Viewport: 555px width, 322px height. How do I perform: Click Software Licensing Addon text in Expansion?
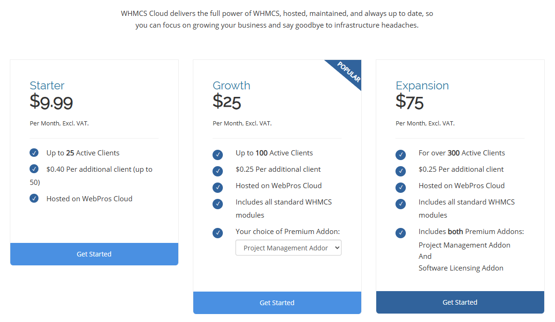point(461,268)
